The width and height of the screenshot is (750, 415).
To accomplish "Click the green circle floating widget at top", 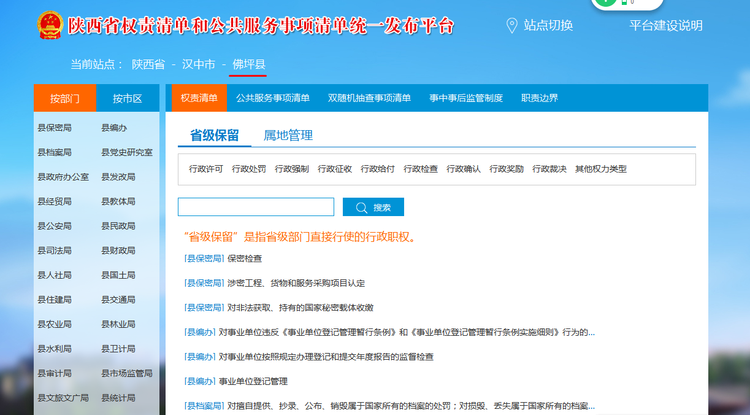I will [605, 2].
